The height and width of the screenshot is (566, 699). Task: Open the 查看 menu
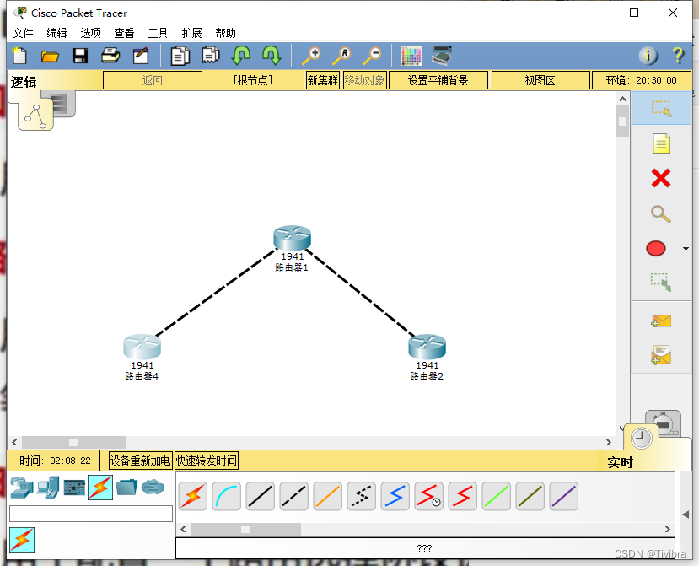tap(124, 33)
